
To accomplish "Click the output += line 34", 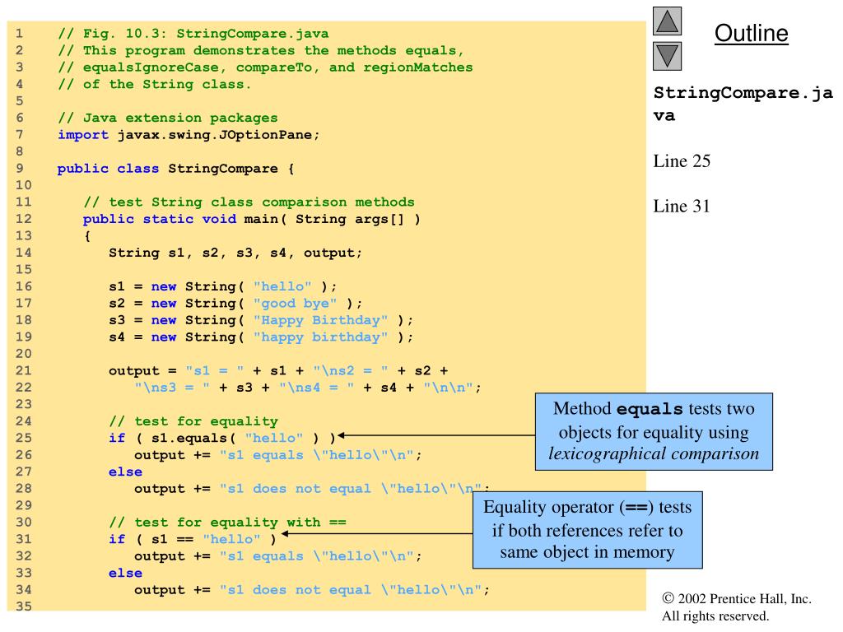I will [312, 590].
